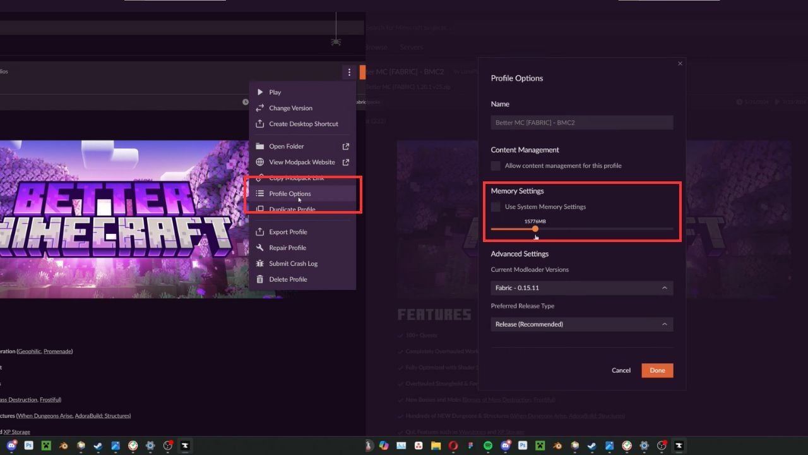Expand the Fabric - 0.15.11 modloader dropdown
Image resolution: width=808 pixels, height=455 pixels.
point(581,288)
